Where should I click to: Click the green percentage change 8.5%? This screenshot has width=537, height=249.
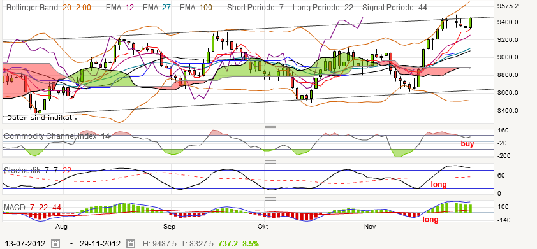[250, 244]
